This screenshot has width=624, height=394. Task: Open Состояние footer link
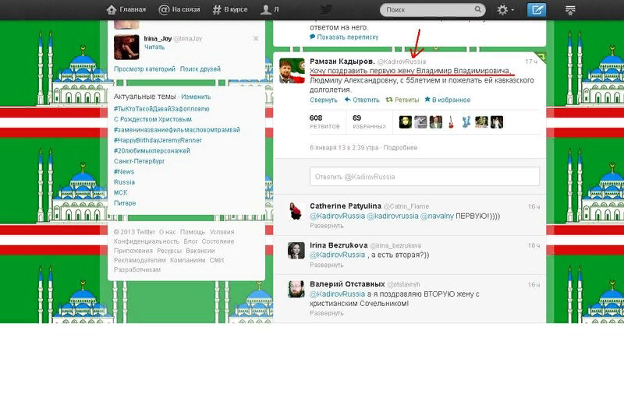click(x=218, y=241)
